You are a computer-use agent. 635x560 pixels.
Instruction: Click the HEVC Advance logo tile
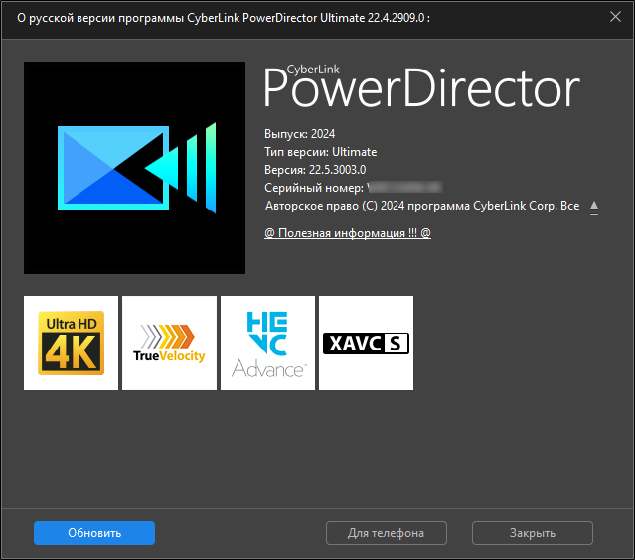267,343
